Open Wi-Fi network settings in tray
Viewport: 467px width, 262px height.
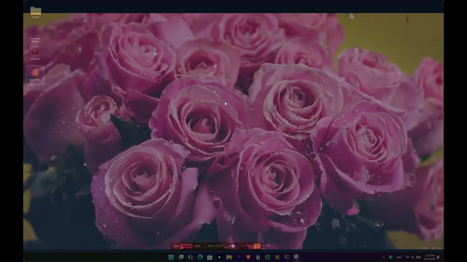tap(407, 257)
